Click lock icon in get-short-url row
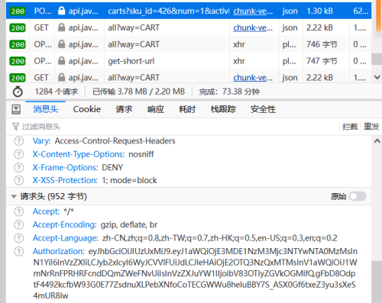Viewport: 382px width, 303px height. click(61, 61)
